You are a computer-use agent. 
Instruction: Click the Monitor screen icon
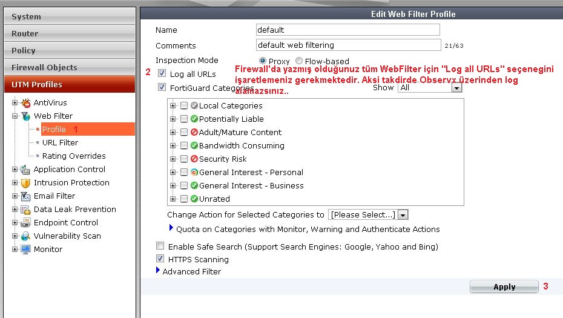click(x=25, y=250)
